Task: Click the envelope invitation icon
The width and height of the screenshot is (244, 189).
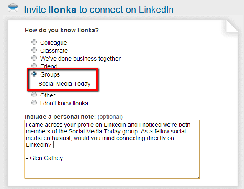Action: point(13,8)
